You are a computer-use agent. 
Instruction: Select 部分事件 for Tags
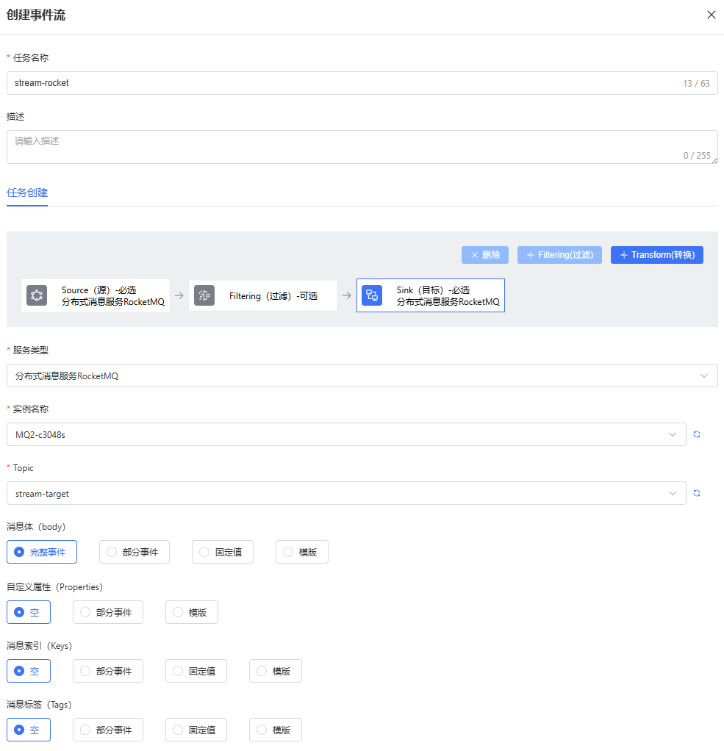[x=108, y=730]
